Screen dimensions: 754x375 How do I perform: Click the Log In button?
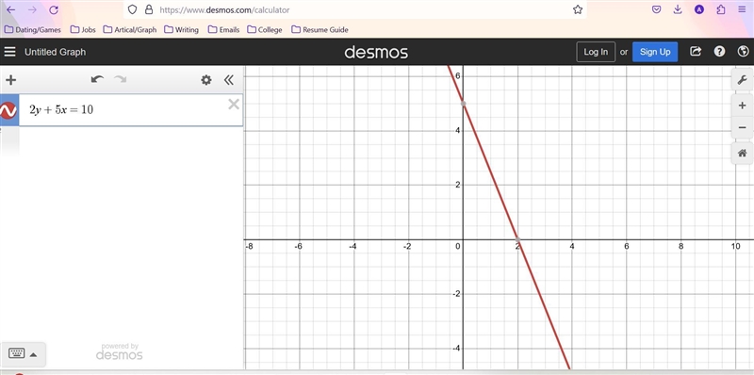tap(596, 52)
